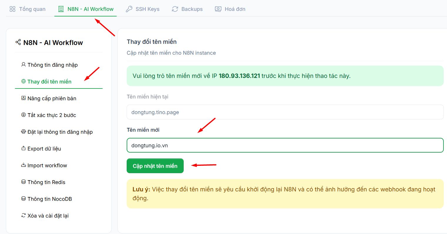Screen dimensions: 447x234
Task: Click the reload icon for Xóa và cài đặt lại
Action: (24, 215)
